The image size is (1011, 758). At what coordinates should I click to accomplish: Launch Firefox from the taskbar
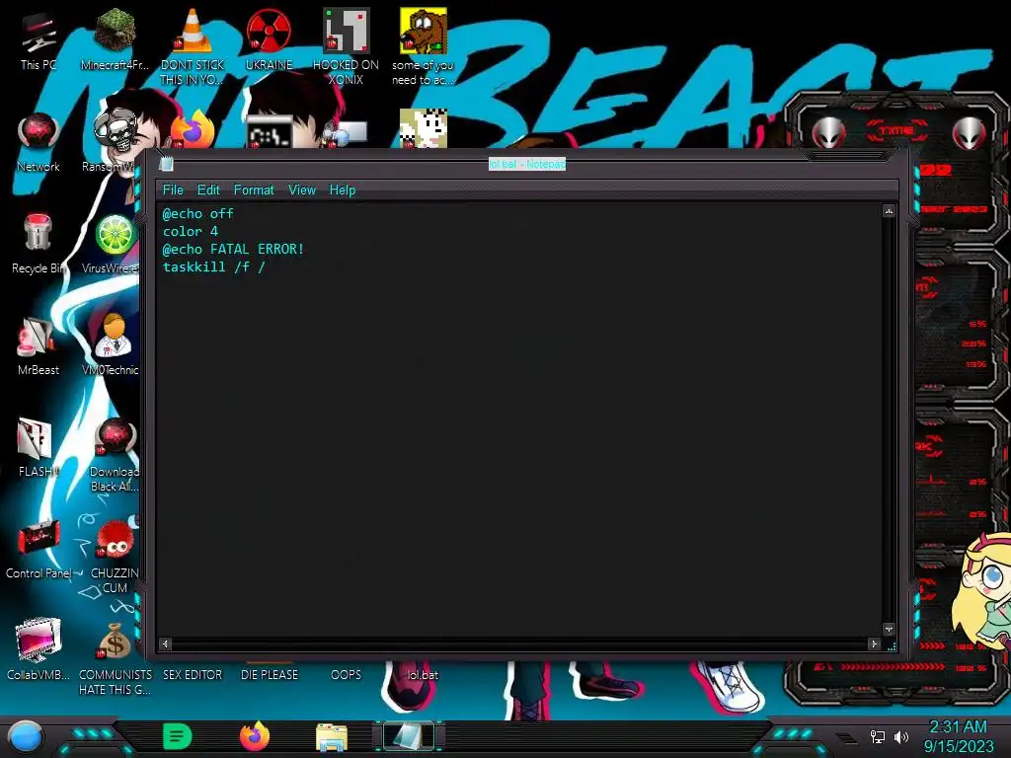(255, 736)
